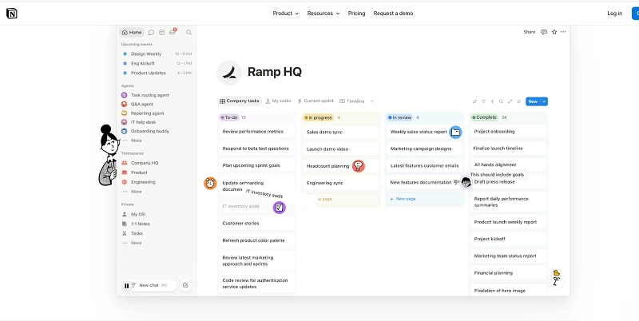Image resolution: width=639 pixels, height=321 pixels.
Task: Open Weekly sales status report card
Action: click(424, 132)
